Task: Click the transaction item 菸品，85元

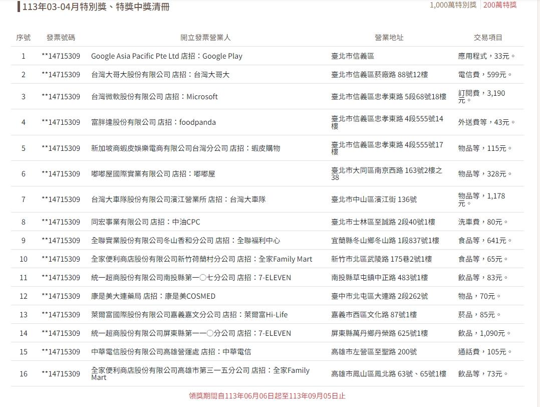Action: 479,315
